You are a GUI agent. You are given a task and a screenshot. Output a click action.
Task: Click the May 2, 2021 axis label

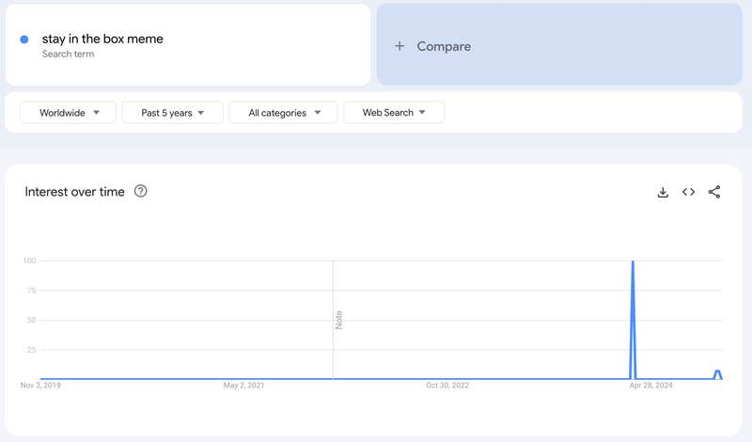243,386
